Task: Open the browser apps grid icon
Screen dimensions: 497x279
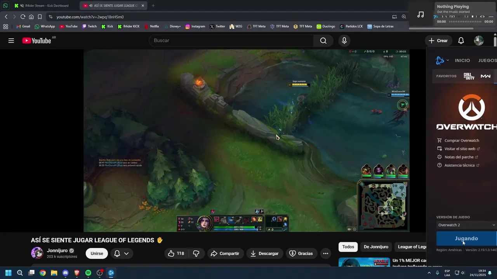Action: 5,26
